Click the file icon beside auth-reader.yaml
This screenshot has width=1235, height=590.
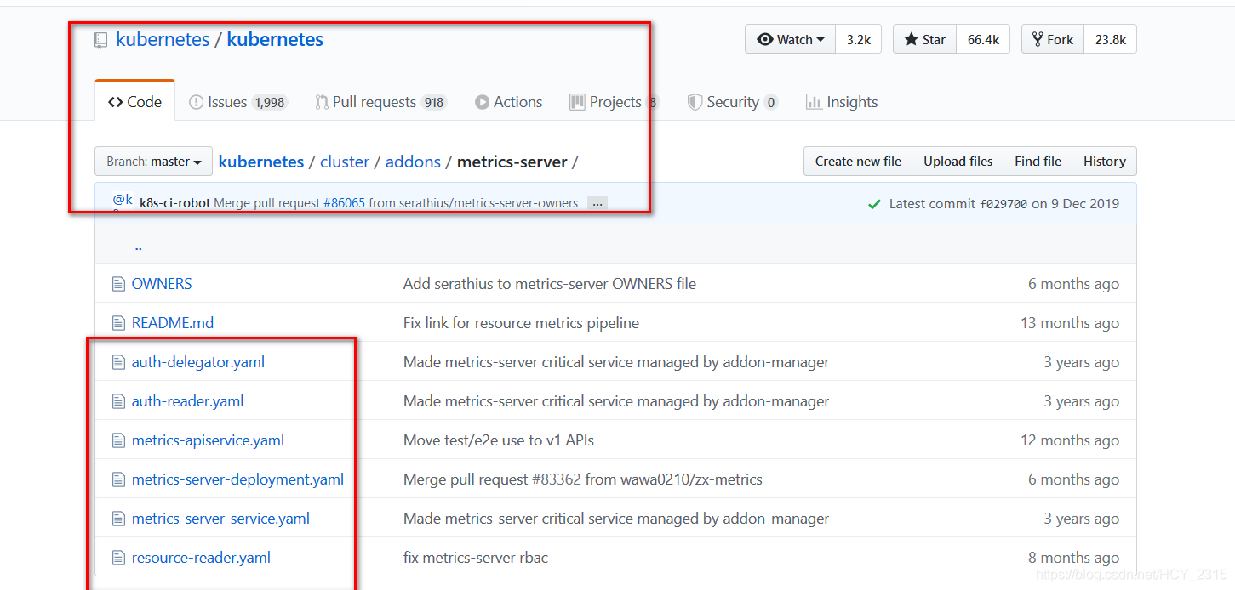(x=118, y=401)
